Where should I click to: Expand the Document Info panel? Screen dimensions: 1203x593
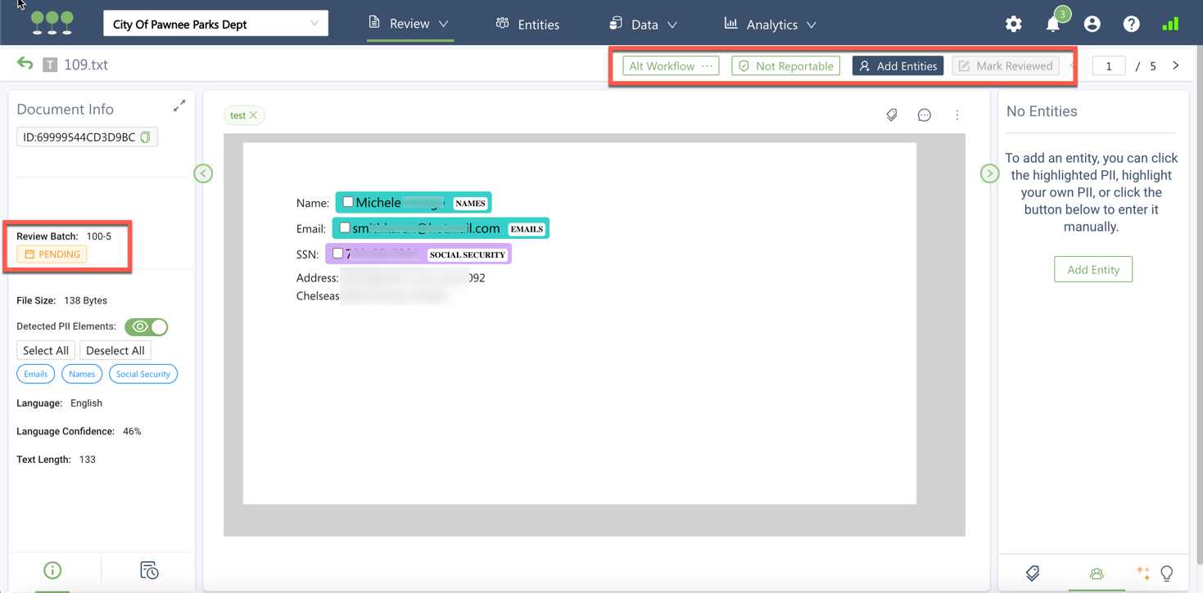click(x=179, y=106)
